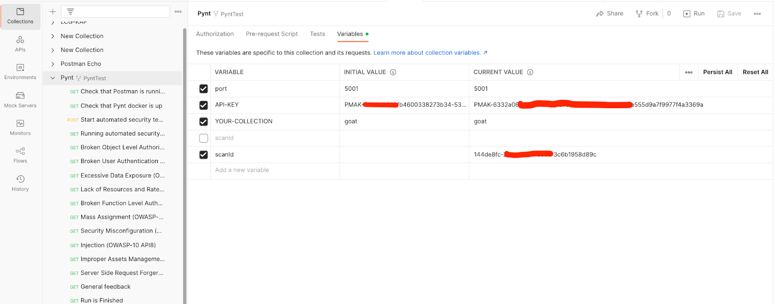The image size is (774, 304).
Task: Open General feedback request
Action: 100,287
